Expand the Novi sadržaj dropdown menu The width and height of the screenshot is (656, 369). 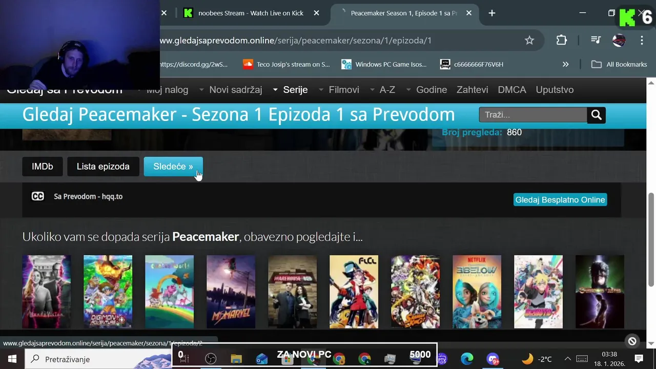click(x=231, y=90)
